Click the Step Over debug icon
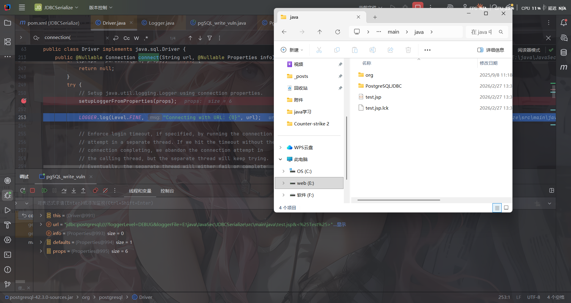571x303 pixels. (64, 191)
